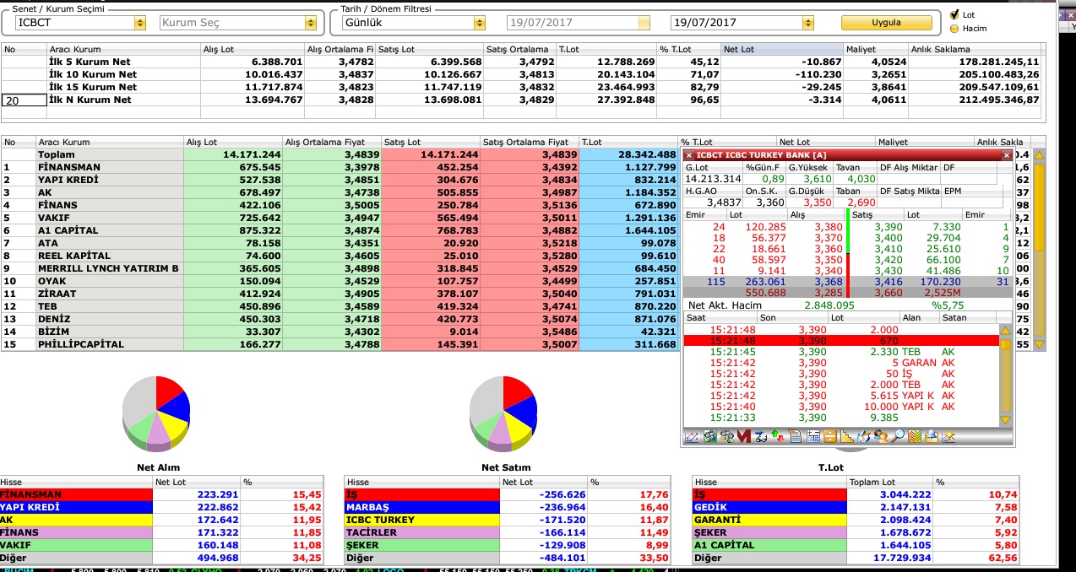The height and width of the screenshot is (572, 1076).
Task: Click the left X on ICBCT window title bar
Action: tap(689, 155)
